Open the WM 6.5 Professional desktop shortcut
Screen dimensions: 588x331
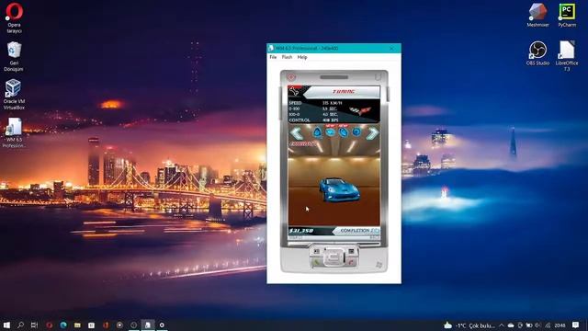15,132
